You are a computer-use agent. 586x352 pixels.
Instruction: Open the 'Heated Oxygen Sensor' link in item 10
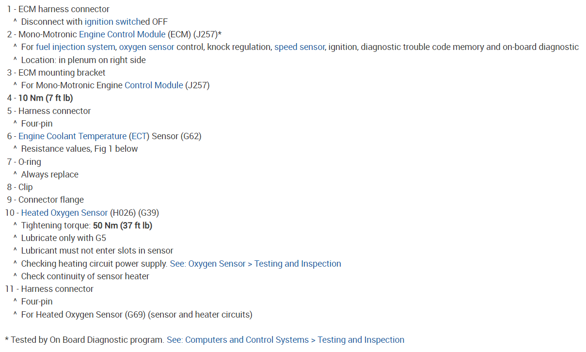pyautogui.click(x=64, y=213)
